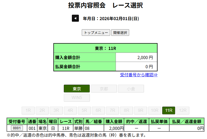Switch to race 3R
This screenshot has height=139, width=207.
56,111
